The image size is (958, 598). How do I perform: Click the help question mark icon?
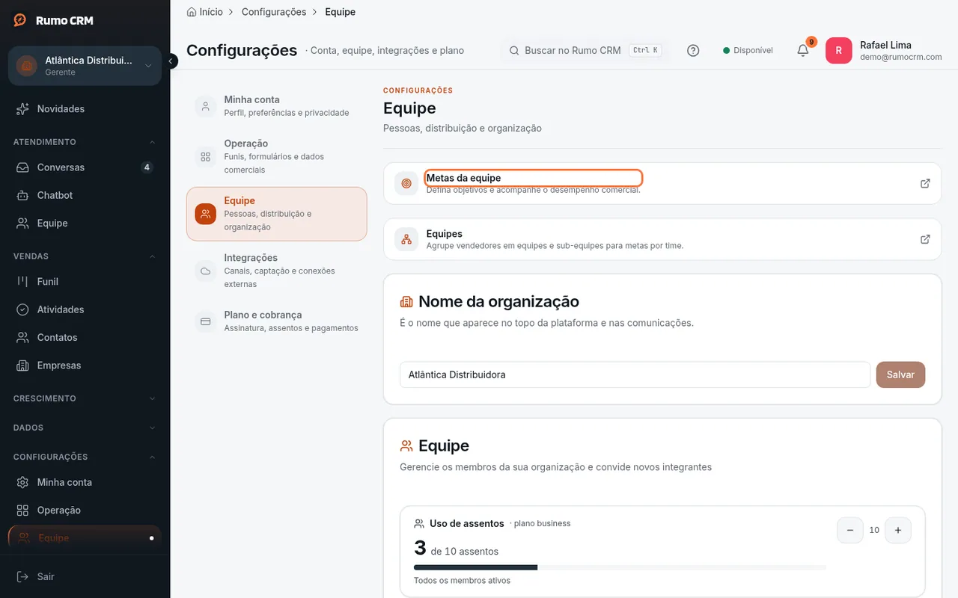(693, 50)
